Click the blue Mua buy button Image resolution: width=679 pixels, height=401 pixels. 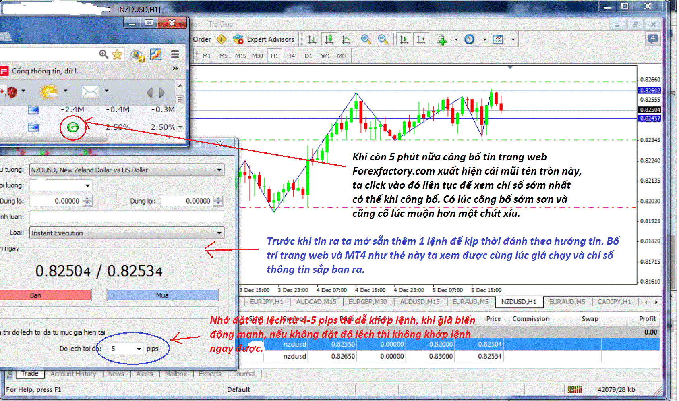pyautogui.click(x=163, y=295)
